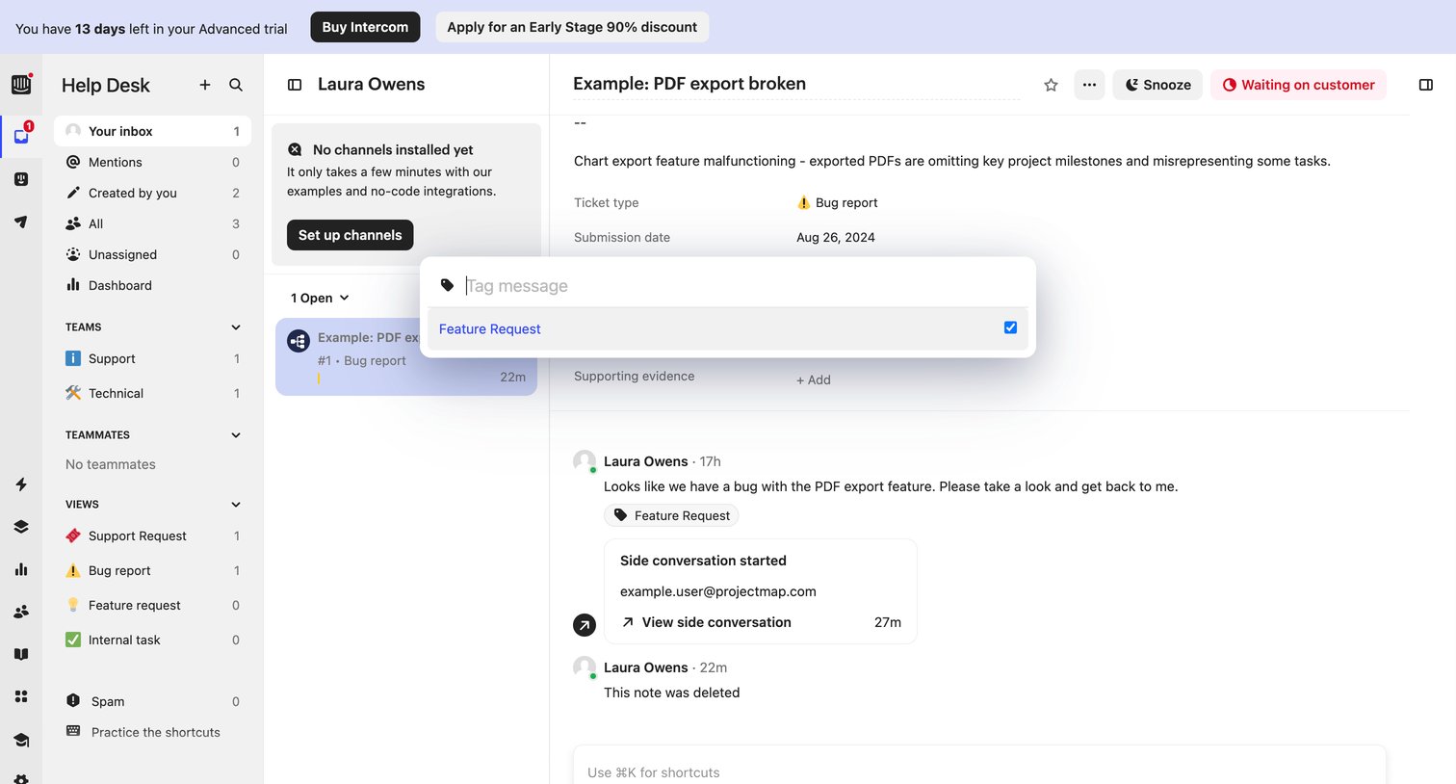Open the Reports bar chart icon in left rail
Viewport: 1456px width, 784px height.
[x=21, y=569]
